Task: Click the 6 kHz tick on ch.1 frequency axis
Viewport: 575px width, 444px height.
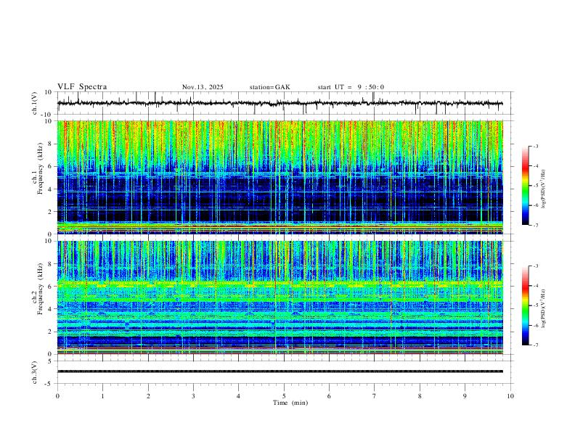Action: [x=52, y=166]
